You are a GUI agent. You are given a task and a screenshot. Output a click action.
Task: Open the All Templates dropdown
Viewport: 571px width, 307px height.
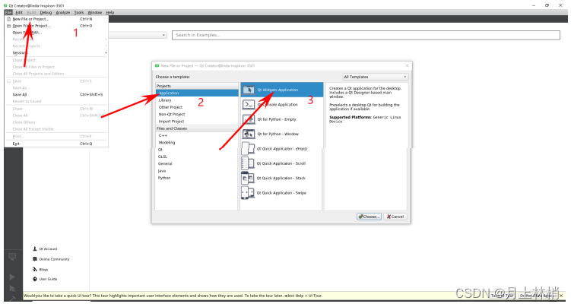click(375, 77)
